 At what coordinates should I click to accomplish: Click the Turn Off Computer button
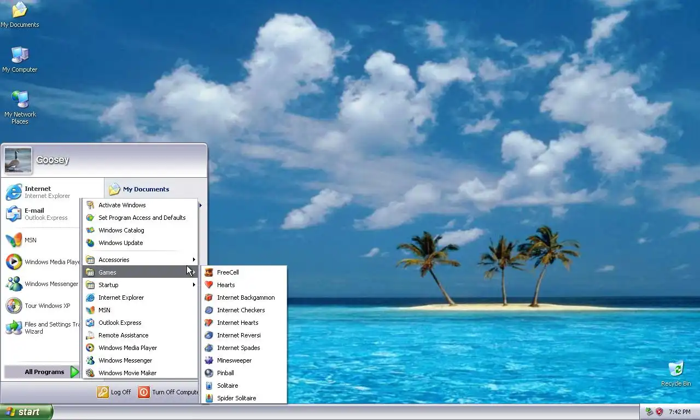168,392
